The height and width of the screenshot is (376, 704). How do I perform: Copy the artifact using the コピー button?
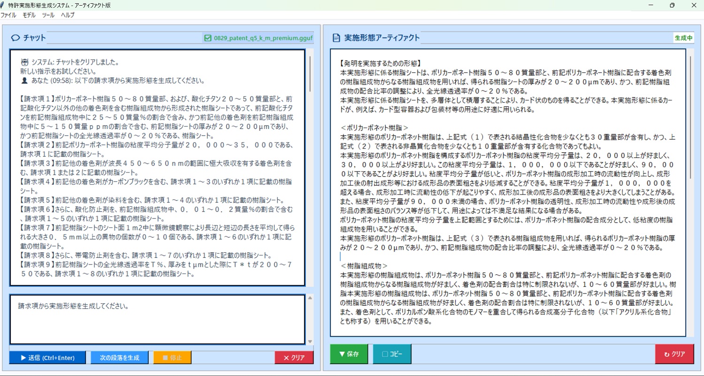coord(392,354)
